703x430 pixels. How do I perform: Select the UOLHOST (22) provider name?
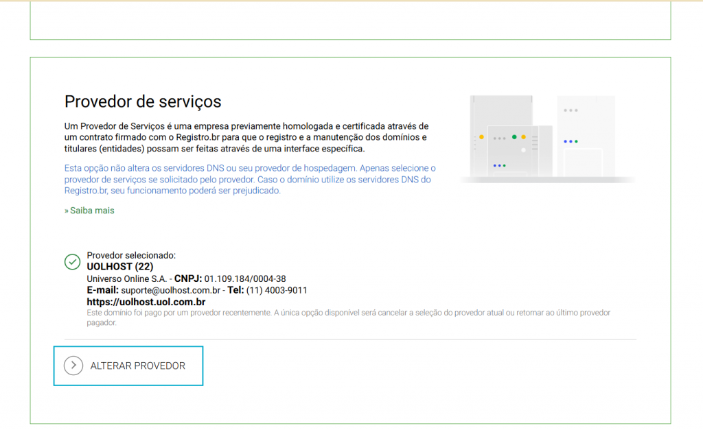[120, 267]
